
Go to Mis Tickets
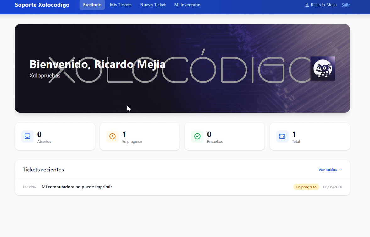tap(121, 5)
